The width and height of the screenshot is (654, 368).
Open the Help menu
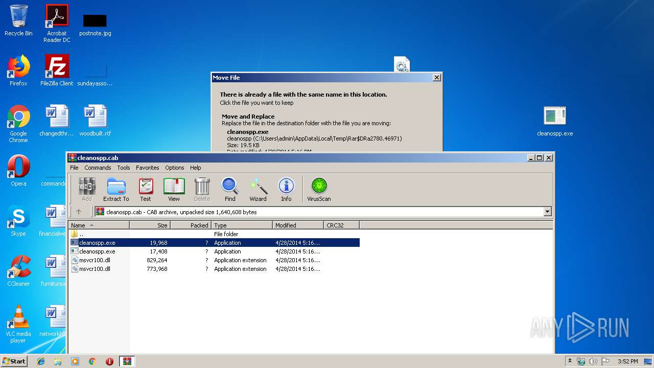click(x=196, y=168)
